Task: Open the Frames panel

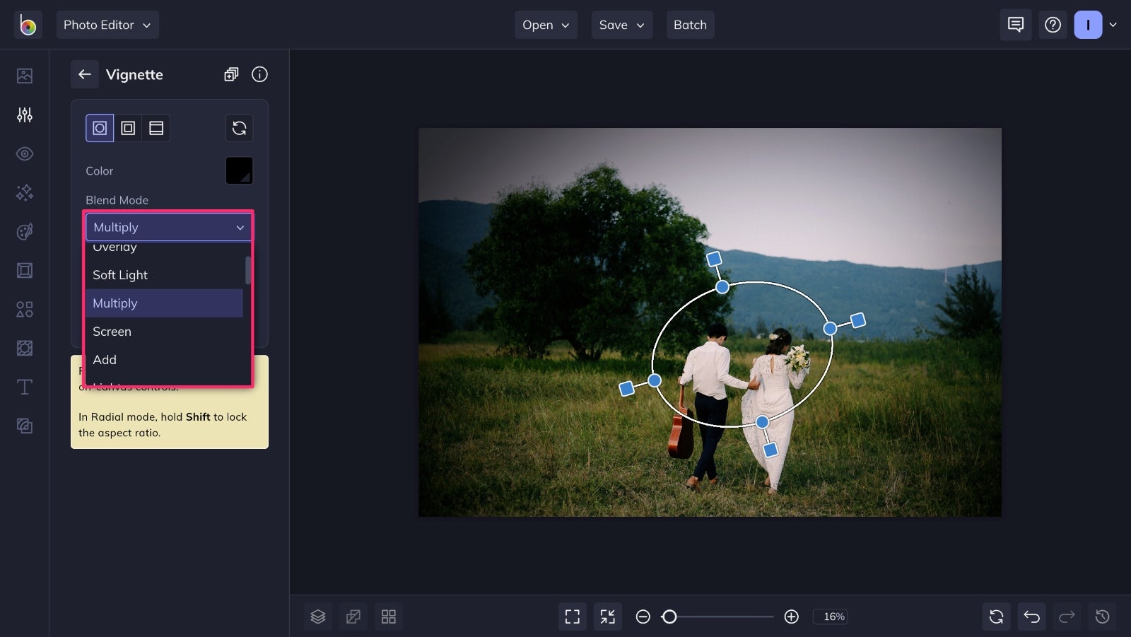Action: 24,270
